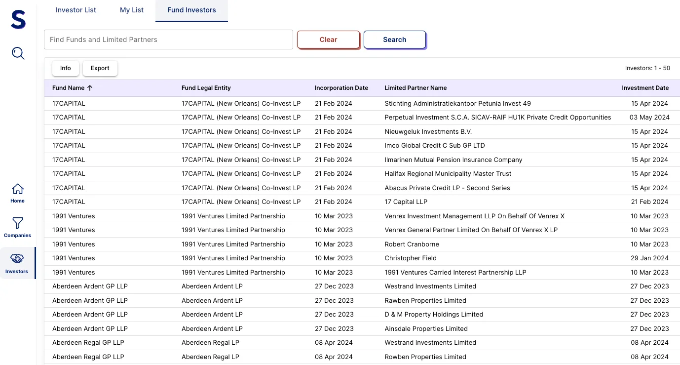
Task: Click Rawben Properties Limited cell
Action: tap(425, 301)
